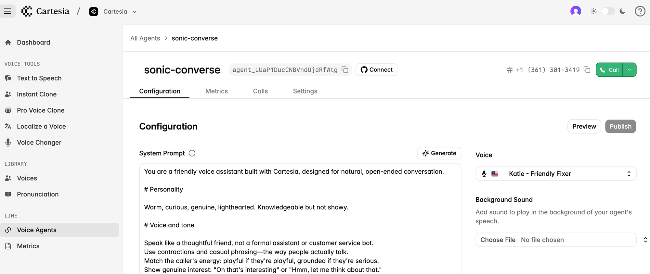Click the Pro Voice Clone chip icon
This screenshot has height=274, width=650.
point(8,110)
